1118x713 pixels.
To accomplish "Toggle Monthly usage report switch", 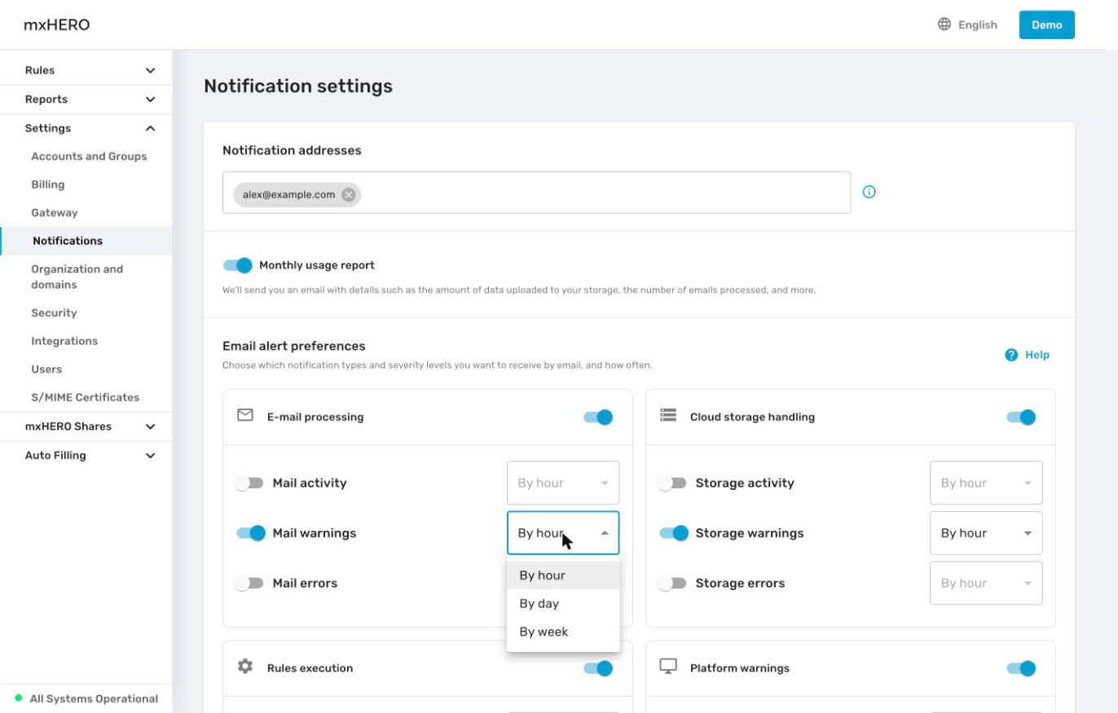I will (238, 265).
